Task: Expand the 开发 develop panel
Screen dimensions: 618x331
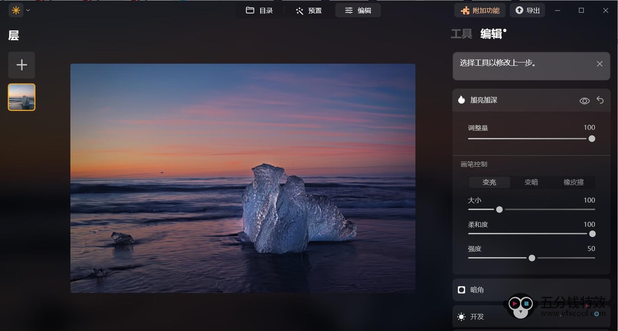Action: point(531,317)
